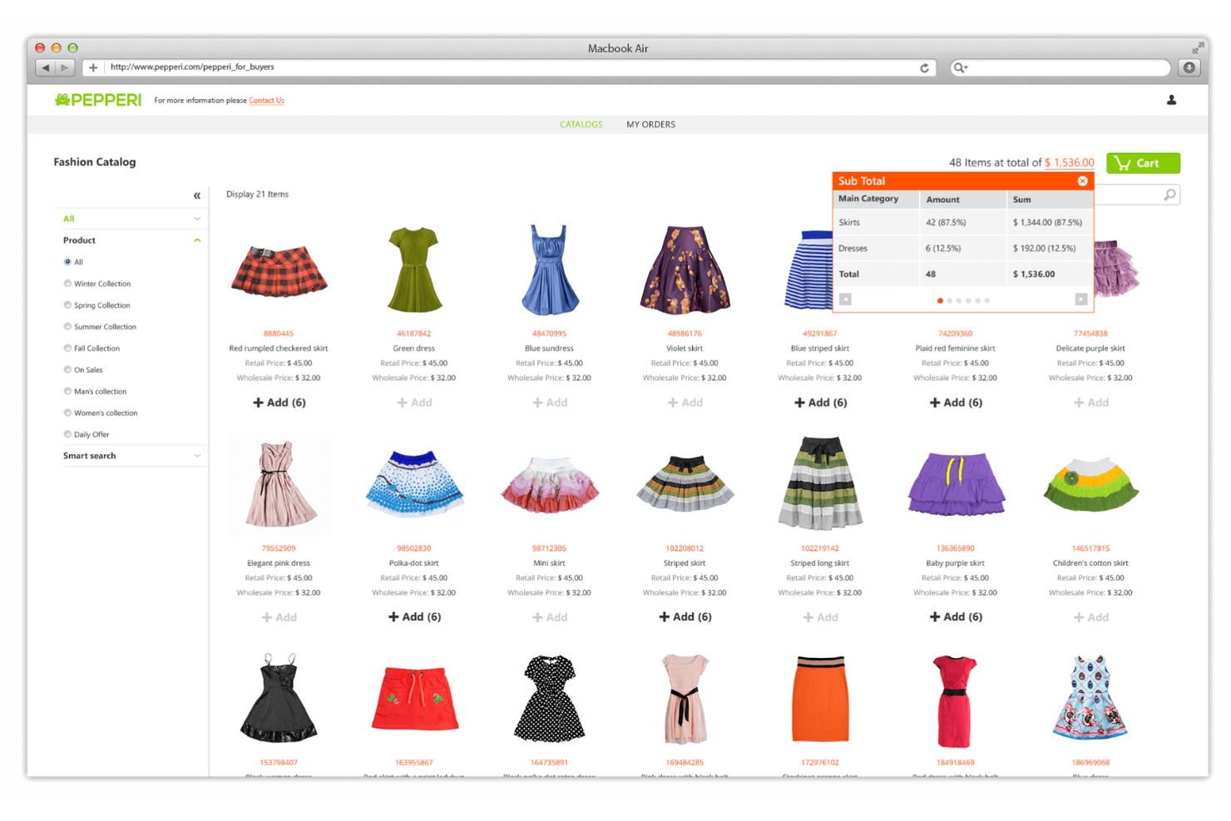
Task: Click the Pepperi logo
Action: tap(98, 101)
